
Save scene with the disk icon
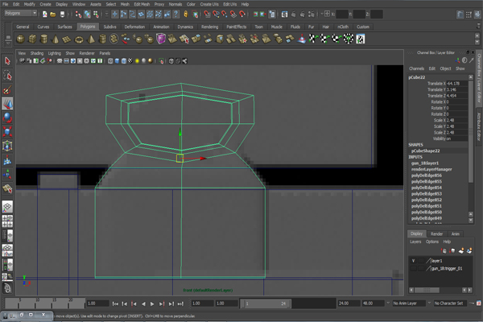62,14
